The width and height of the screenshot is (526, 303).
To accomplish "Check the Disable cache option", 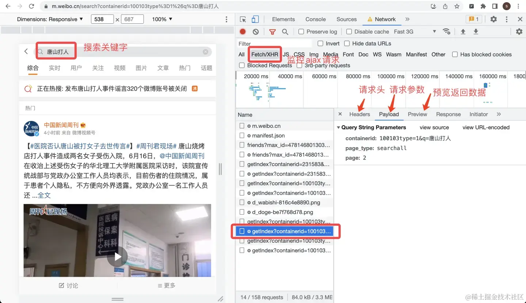I will click(x=349, y=31).
